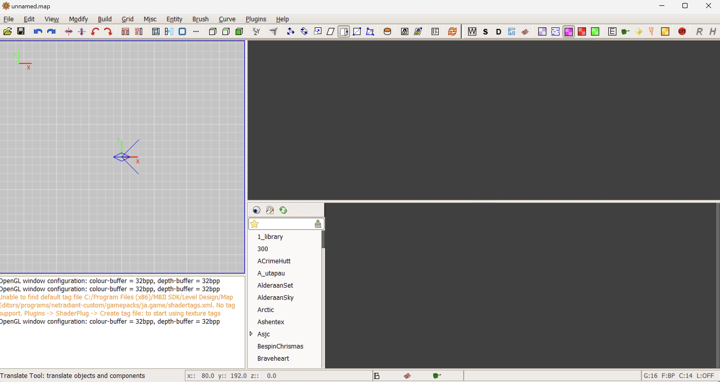
Task: Click the orange refresh models icon
Action: (x=452, y=31)
